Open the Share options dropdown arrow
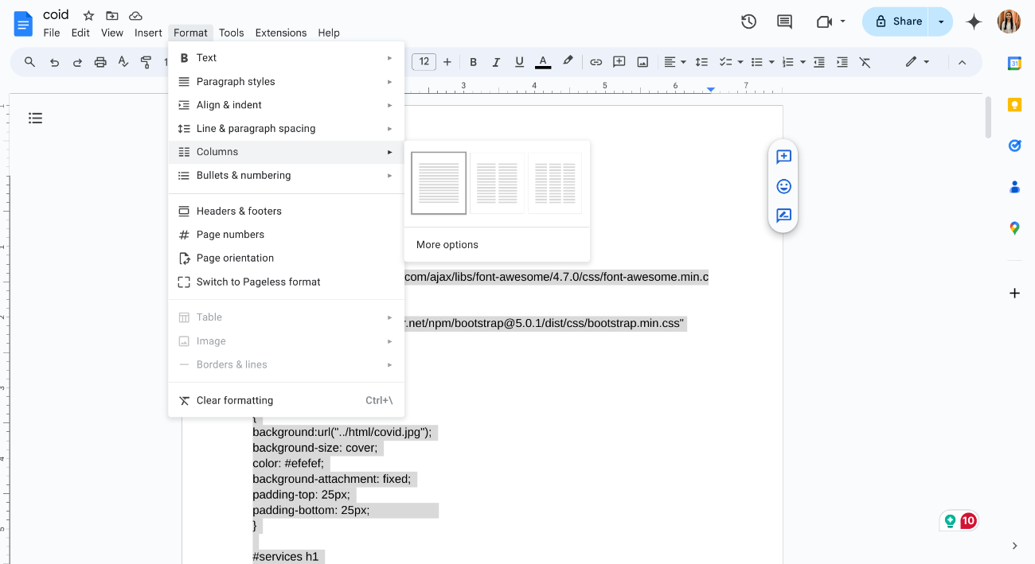The height and width of the screenshot is (564, 1035). (941, 21)
